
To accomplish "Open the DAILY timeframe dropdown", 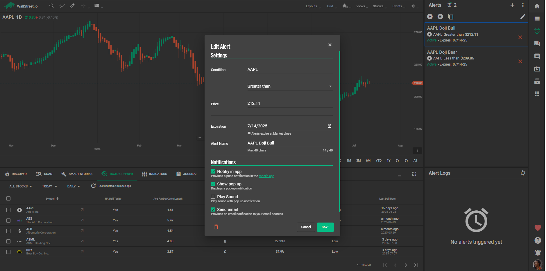I will [x=74, y=186].
